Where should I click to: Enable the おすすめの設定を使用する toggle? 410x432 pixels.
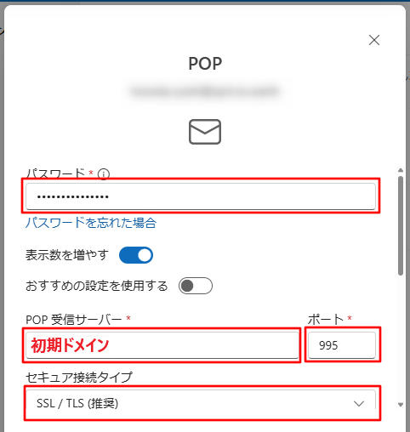pos(196,286)
